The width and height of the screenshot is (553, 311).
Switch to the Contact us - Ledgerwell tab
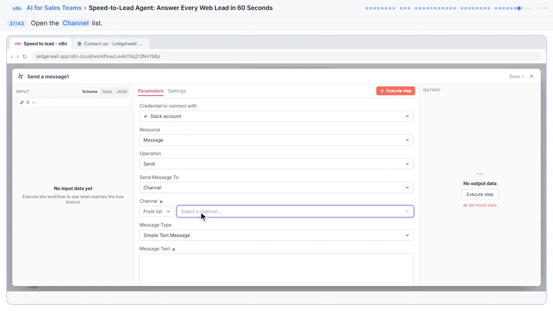pos(111,44)
